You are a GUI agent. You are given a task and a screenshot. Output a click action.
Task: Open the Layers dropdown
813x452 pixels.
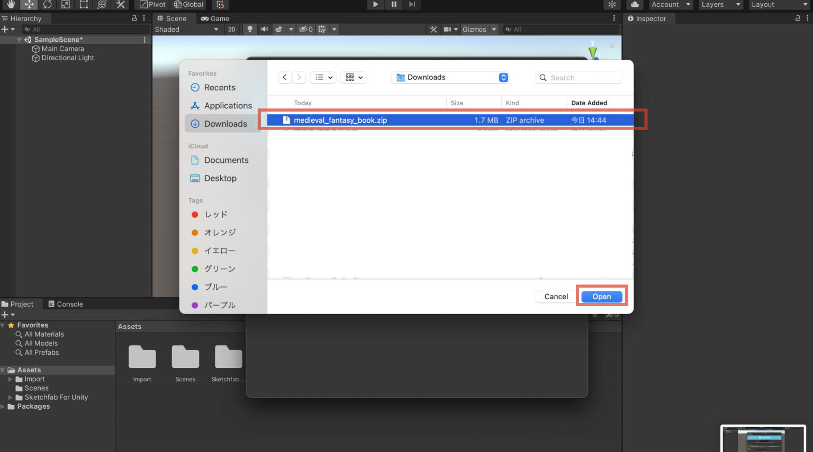[x=720, y=5]
